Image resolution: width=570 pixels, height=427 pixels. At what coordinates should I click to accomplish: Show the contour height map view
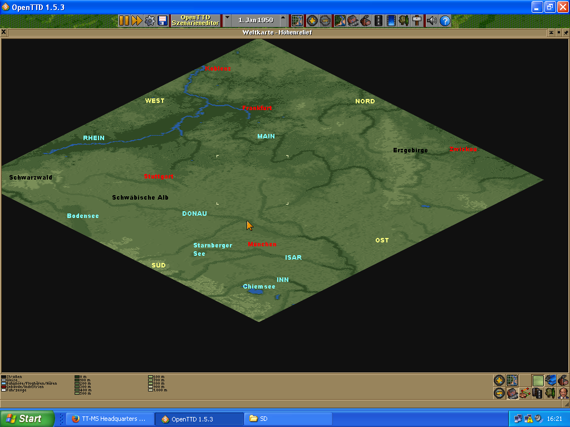[538, 380]
